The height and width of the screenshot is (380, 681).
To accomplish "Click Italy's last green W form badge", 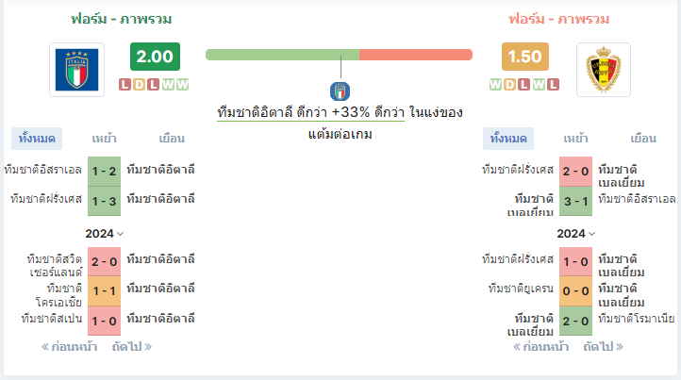I will click(182, 84).
